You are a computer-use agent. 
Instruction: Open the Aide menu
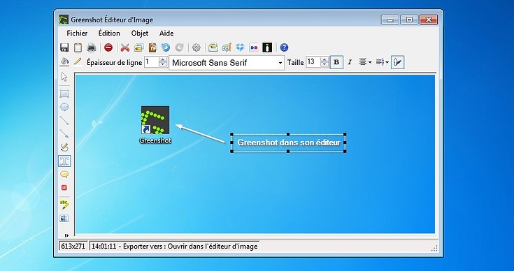point(166,34)
